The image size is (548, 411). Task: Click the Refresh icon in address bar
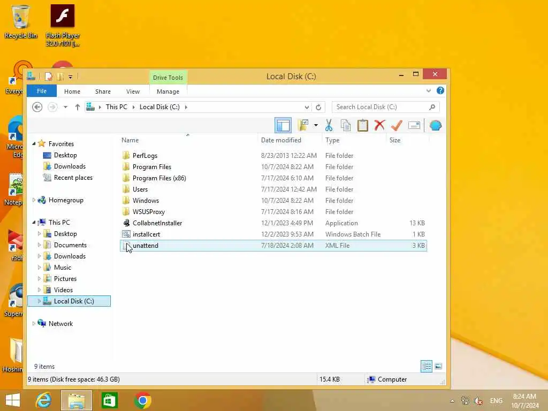coord(318,107)
